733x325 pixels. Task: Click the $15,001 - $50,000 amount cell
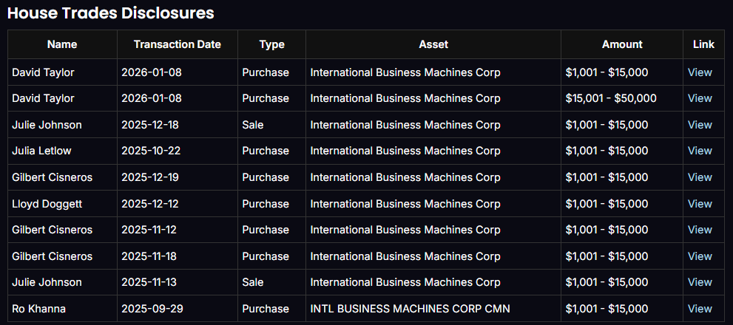click(x=611, y=98)
